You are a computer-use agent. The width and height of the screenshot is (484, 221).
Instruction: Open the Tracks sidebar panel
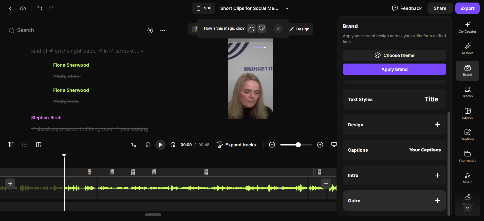click(x=467, y=92)
